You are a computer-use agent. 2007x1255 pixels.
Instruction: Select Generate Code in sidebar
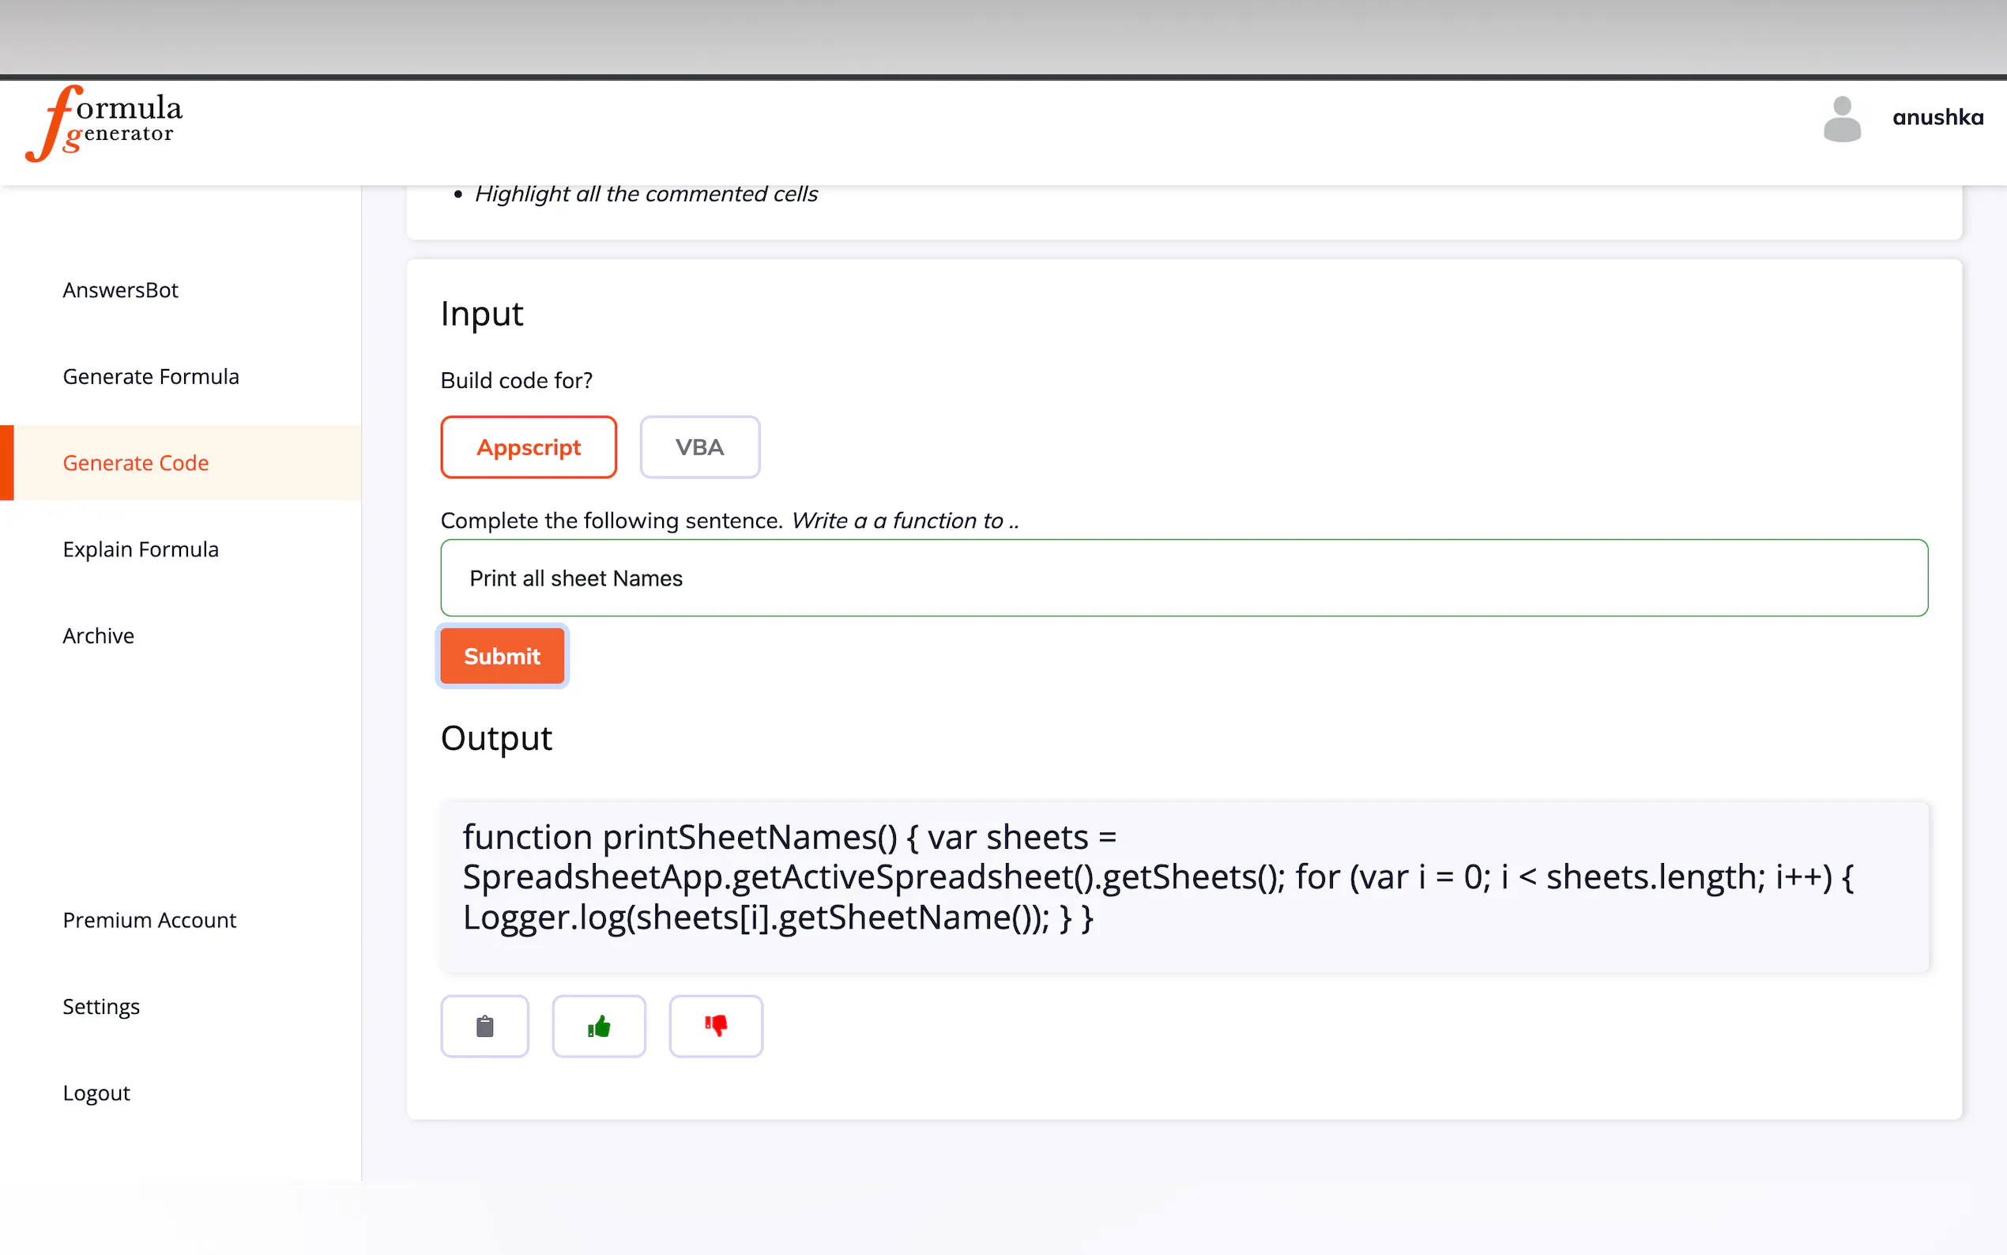pyautogui.click(x=135, y=462)
